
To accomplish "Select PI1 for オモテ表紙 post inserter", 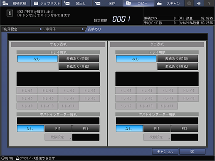I will coord(58,129).
